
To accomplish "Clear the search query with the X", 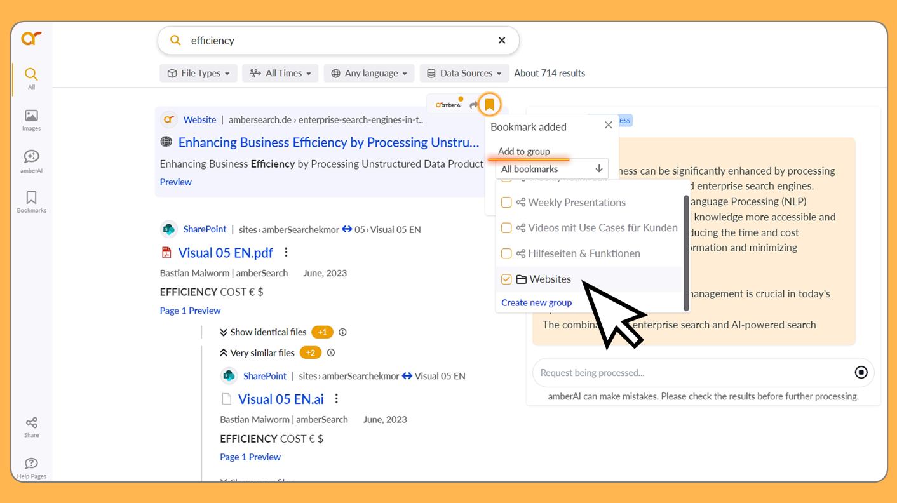I will tap(502, 41).
